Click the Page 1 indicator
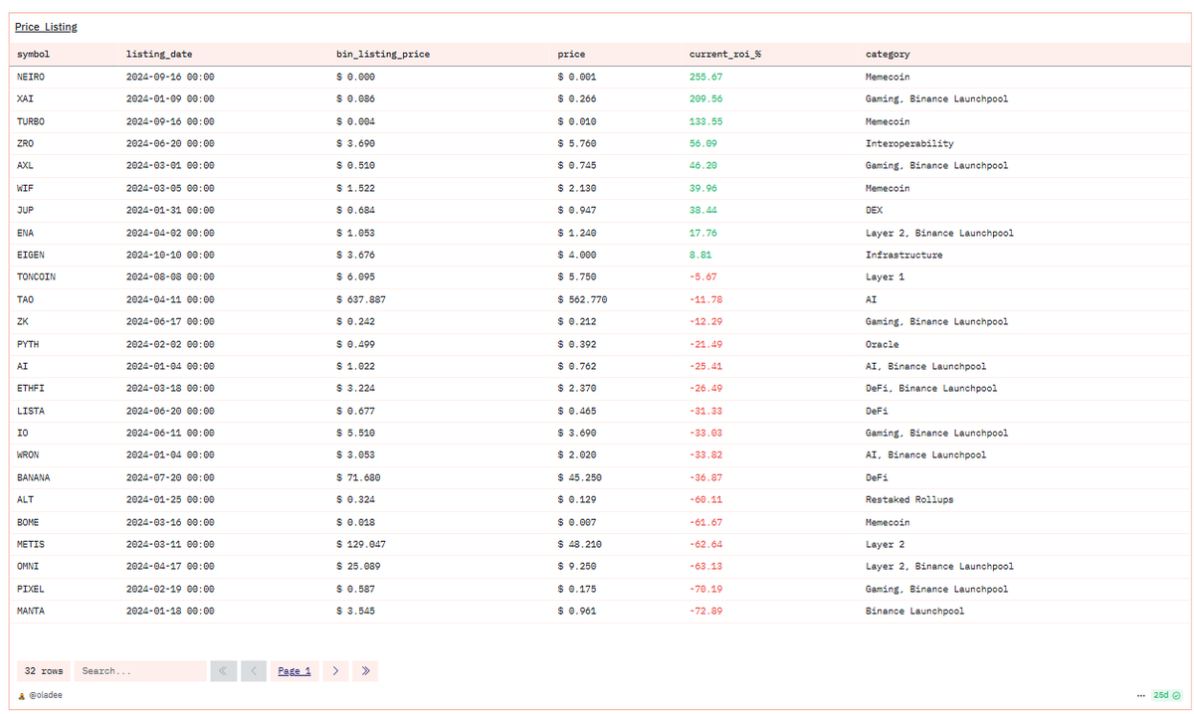The image size is (1194, 714). pyautogui.click(x=295, y=671)
